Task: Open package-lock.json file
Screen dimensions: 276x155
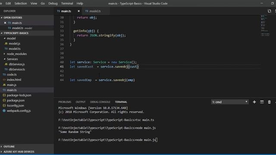Action: [19, 95]
